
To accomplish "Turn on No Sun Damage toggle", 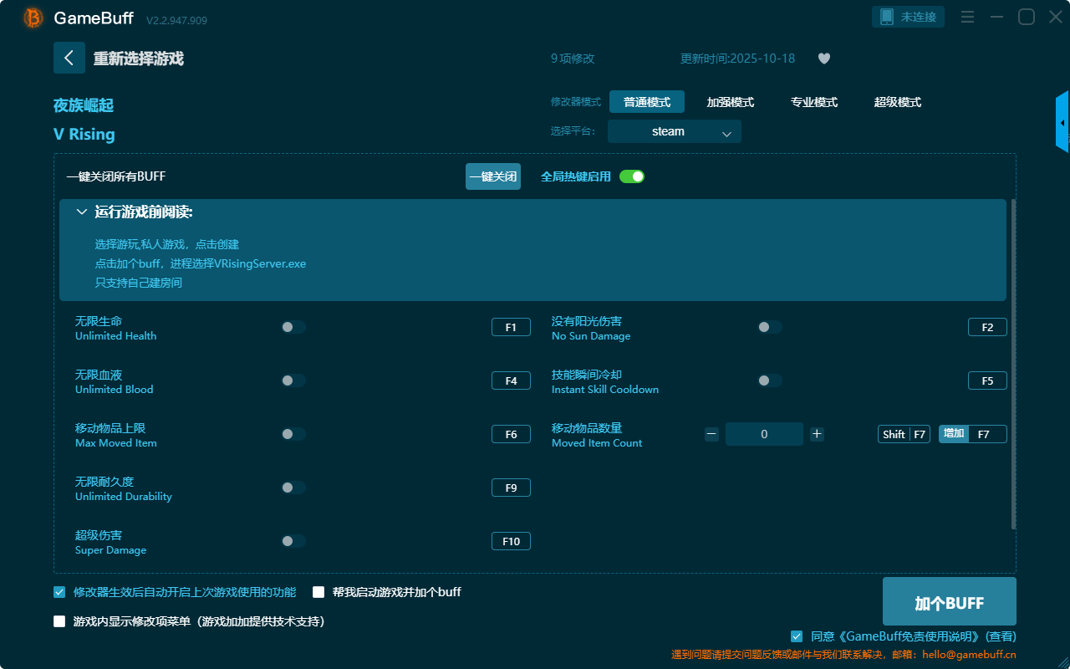I will [x=770, y=327].
